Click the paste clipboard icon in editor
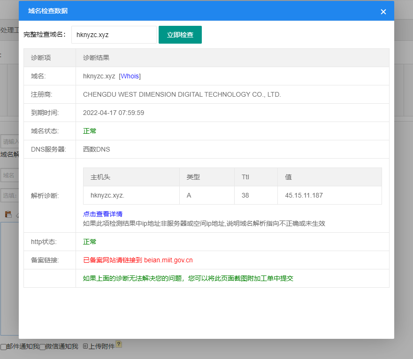 (8, 214)
